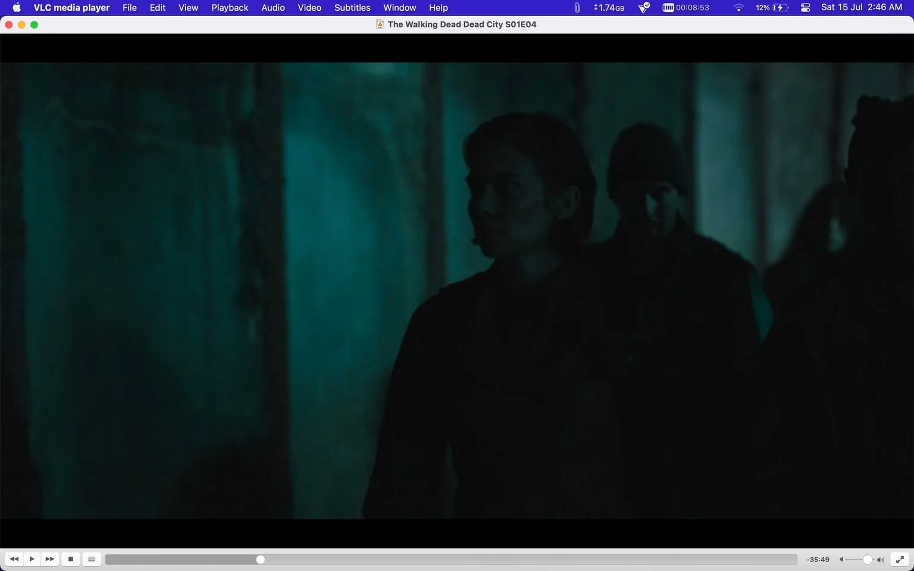The height and width of the screenshot is (571, 914).
Task: Click the battery status indicator showing 12%
Action: pos(772,8)
